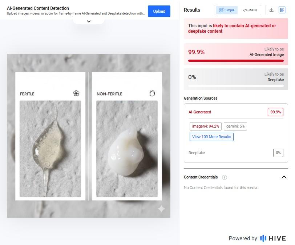
Task: Click the 'FERITLE' label on the image
Action: tap(27, 94)
